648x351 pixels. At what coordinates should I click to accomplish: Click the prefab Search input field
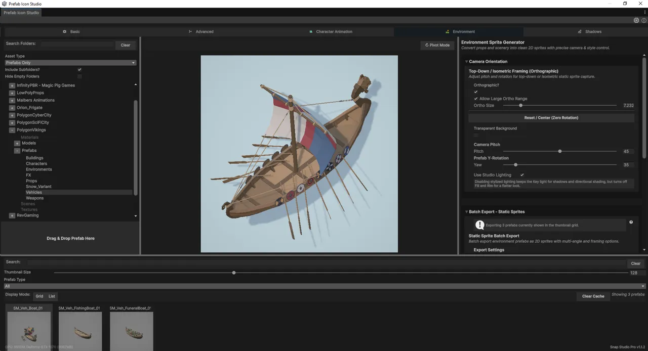(x=327, y=263)
